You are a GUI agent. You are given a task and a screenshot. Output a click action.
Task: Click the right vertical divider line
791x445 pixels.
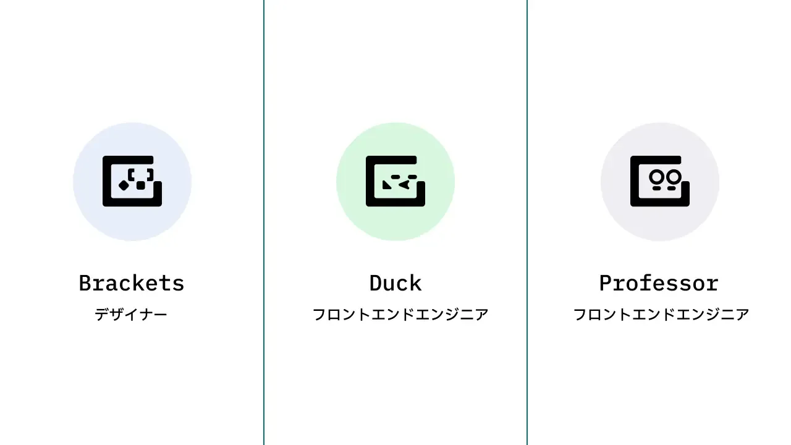(527, 222)
